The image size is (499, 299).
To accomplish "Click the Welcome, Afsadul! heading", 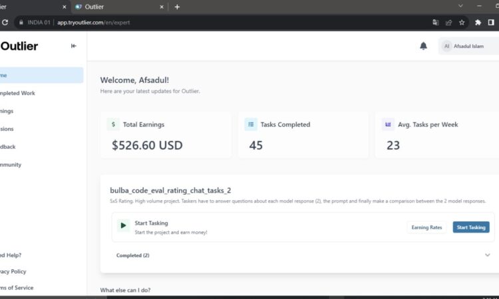I will [x=134, y=80].
